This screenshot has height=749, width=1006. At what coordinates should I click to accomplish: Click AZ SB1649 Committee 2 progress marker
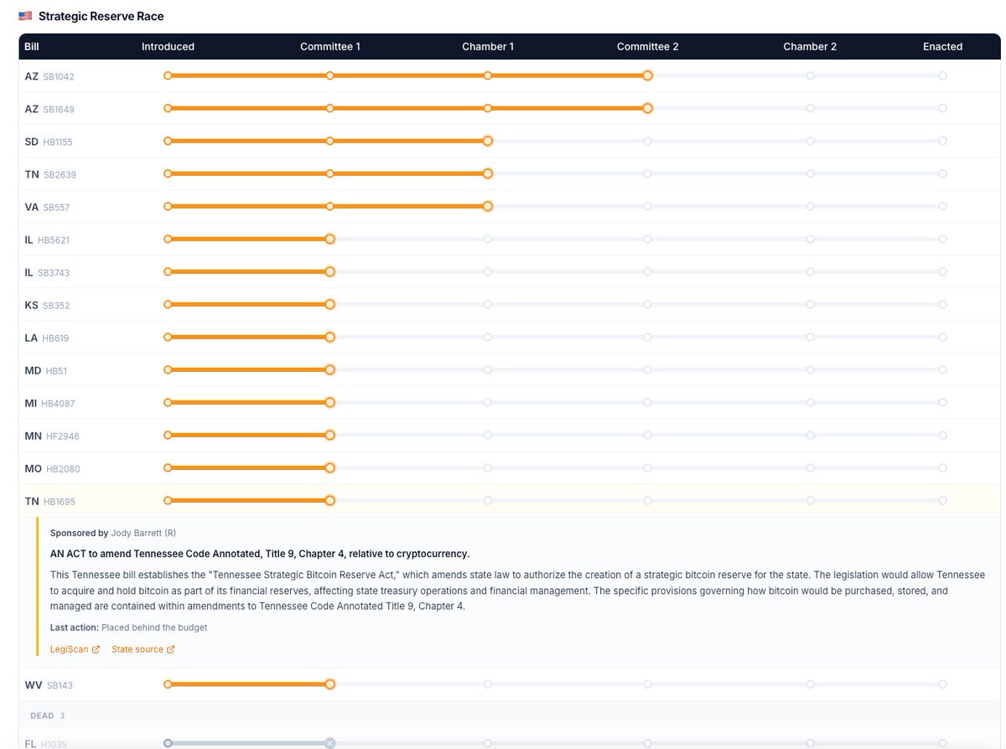[x=648, y=108]
